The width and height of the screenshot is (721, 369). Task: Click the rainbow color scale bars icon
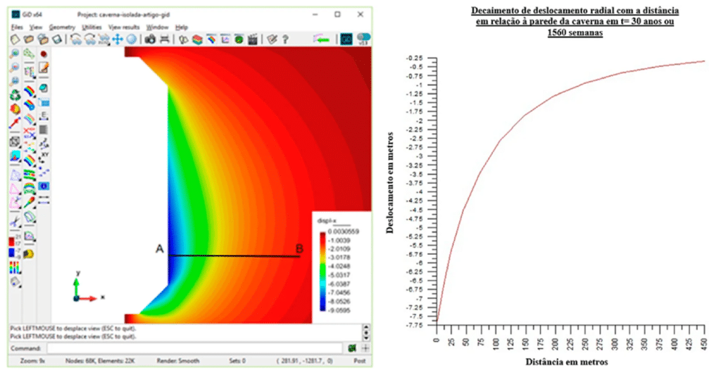pos(15,268)
